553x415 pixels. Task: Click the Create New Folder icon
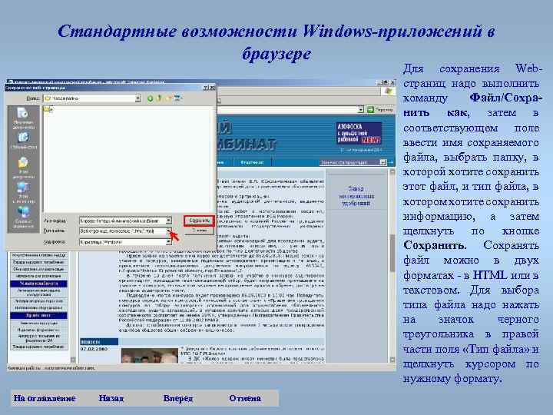point(168,98)
